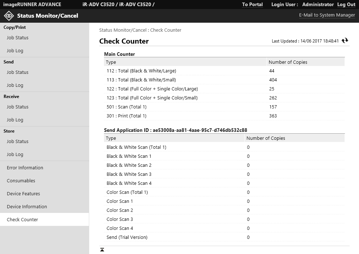Click row 122 : Total (Full Color + Single Color/Large)

coord(224,89)
